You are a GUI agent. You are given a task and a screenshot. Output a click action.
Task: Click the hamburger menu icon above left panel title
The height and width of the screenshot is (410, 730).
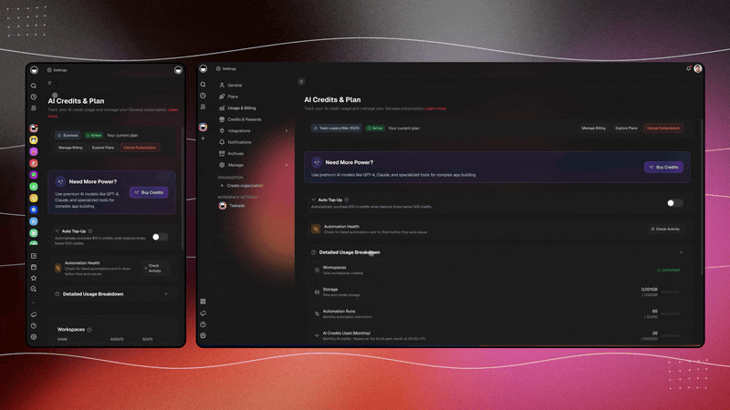tap(49, 83)
